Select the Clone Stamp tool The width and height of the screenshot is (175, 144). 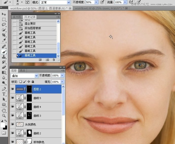point(4,57)
